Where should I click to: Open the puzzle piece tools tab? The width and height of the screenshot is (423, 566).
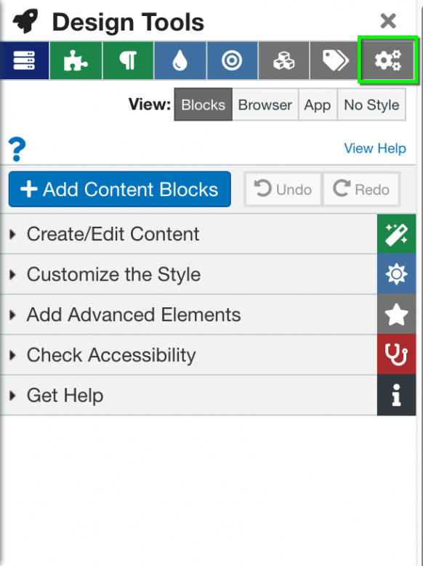pos(76,60)
